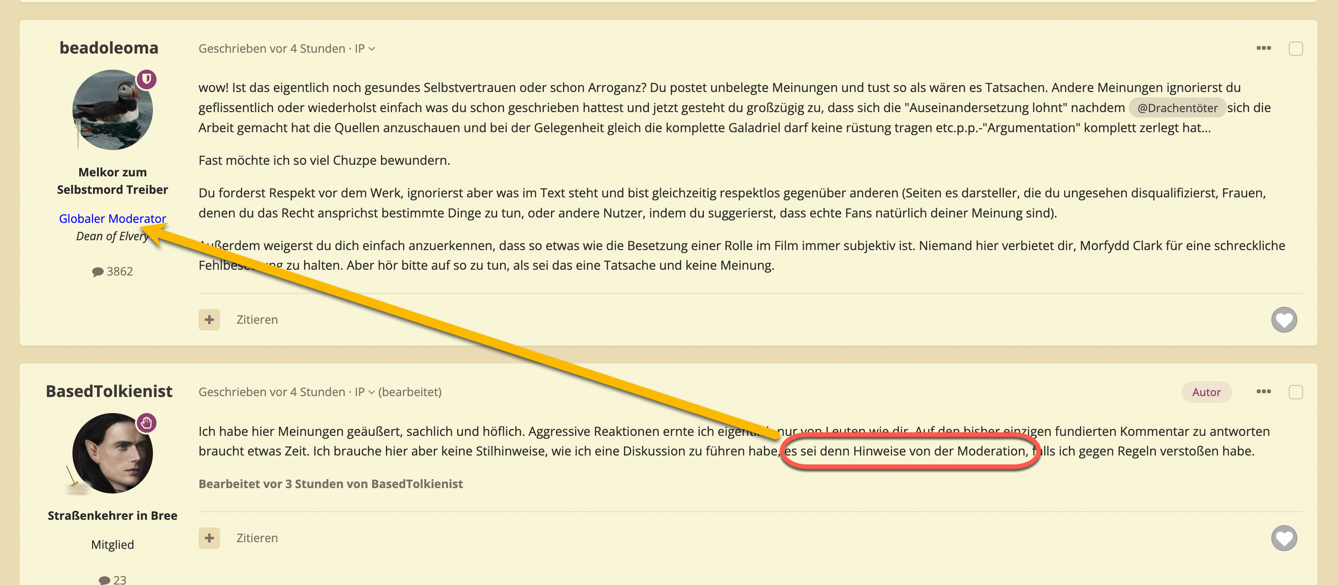Follow the Globaler Moderator group link
The height and width of the screenshot is (585, 1338).
tap(112, 218)
